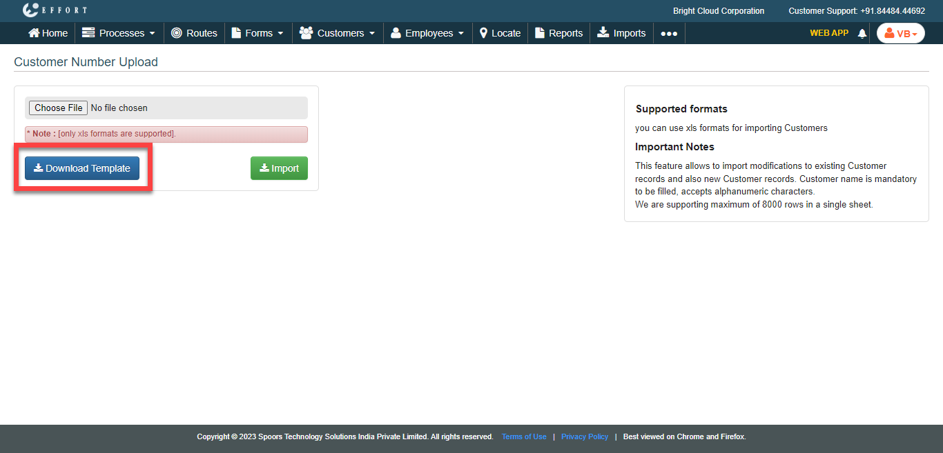Screen dimensions: 943x453
Task: Expand the Processes dropdown menu
Action: pos(119,33)
